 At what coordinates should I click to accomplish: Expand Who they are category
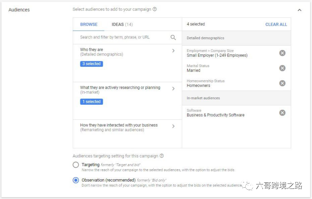coord(173,51)
